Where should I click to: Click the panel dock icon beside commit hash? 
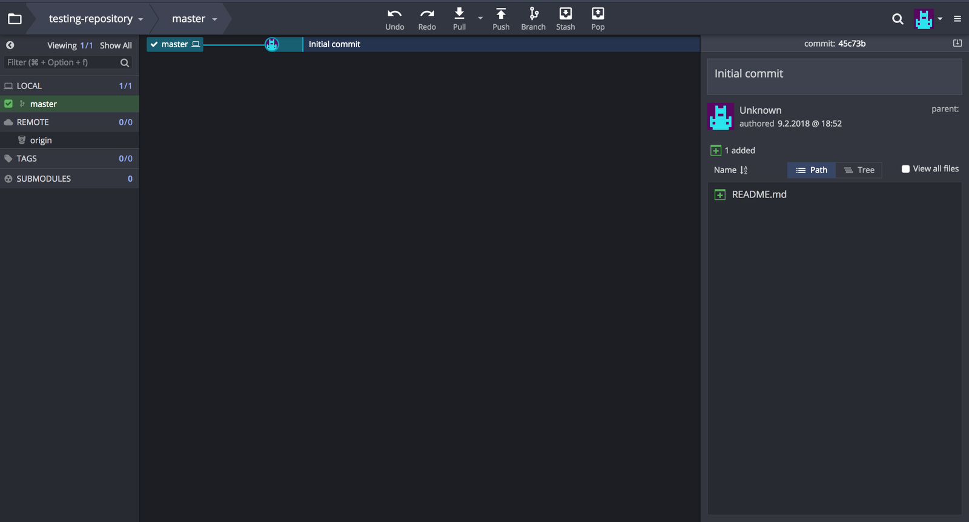click(957, 43)
